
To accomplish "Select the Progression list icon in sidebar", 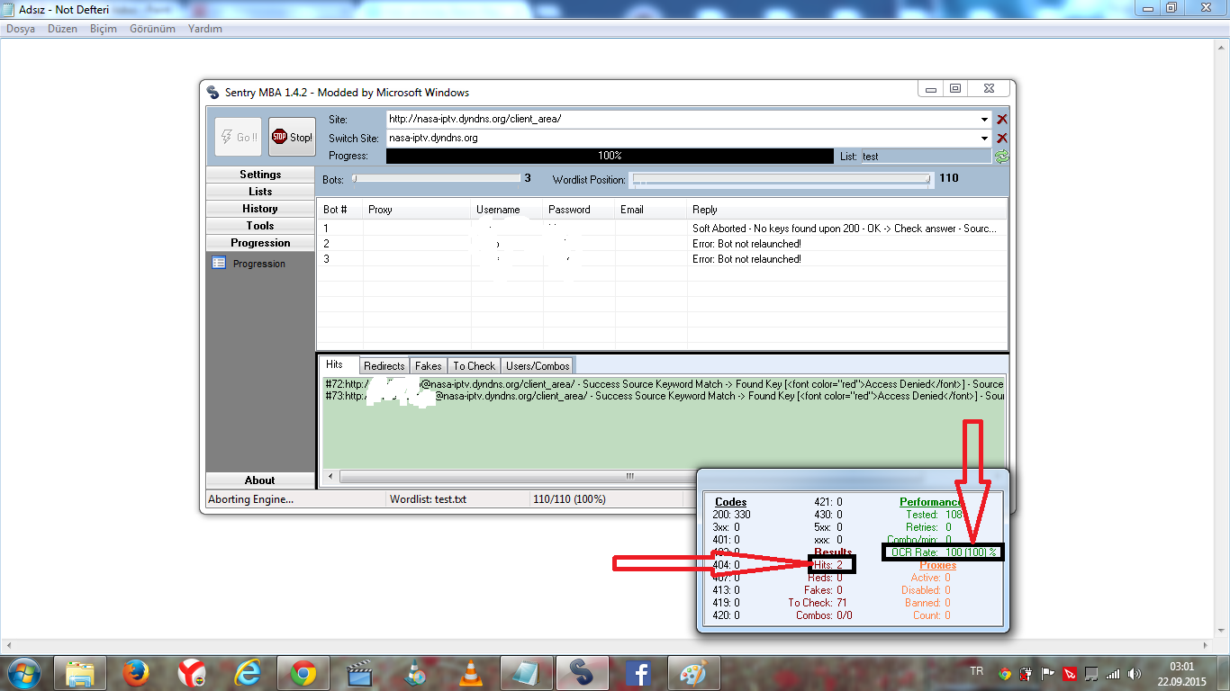I will [x=219, y=264].
